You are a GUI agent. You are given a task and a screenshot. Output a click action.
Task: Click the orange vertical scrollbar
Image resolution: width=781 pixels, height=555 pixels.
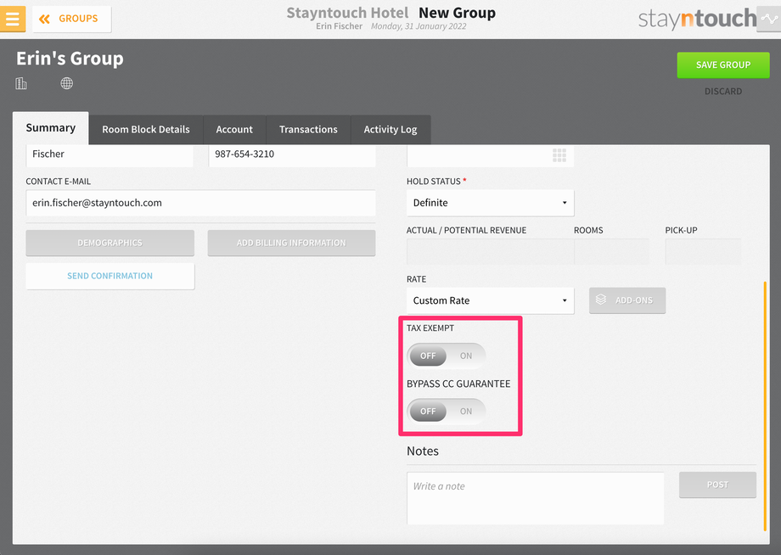coord(765,406)
